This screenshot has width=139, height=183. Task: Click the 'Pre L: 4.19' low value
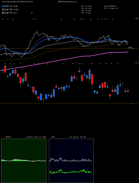(x=86, y=11)
